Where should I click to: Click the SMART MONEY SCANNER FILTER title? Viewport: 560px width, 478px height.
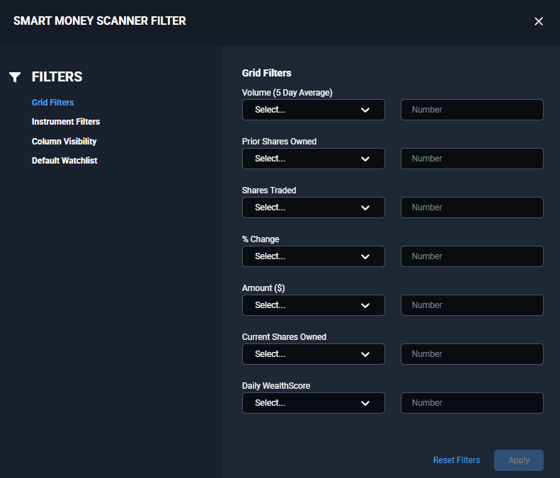point(100,21)
